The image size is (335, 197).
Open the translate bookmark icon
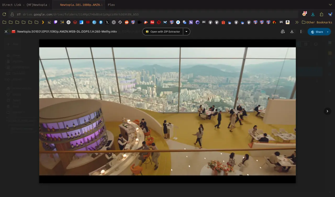click(x=185, y=22)
